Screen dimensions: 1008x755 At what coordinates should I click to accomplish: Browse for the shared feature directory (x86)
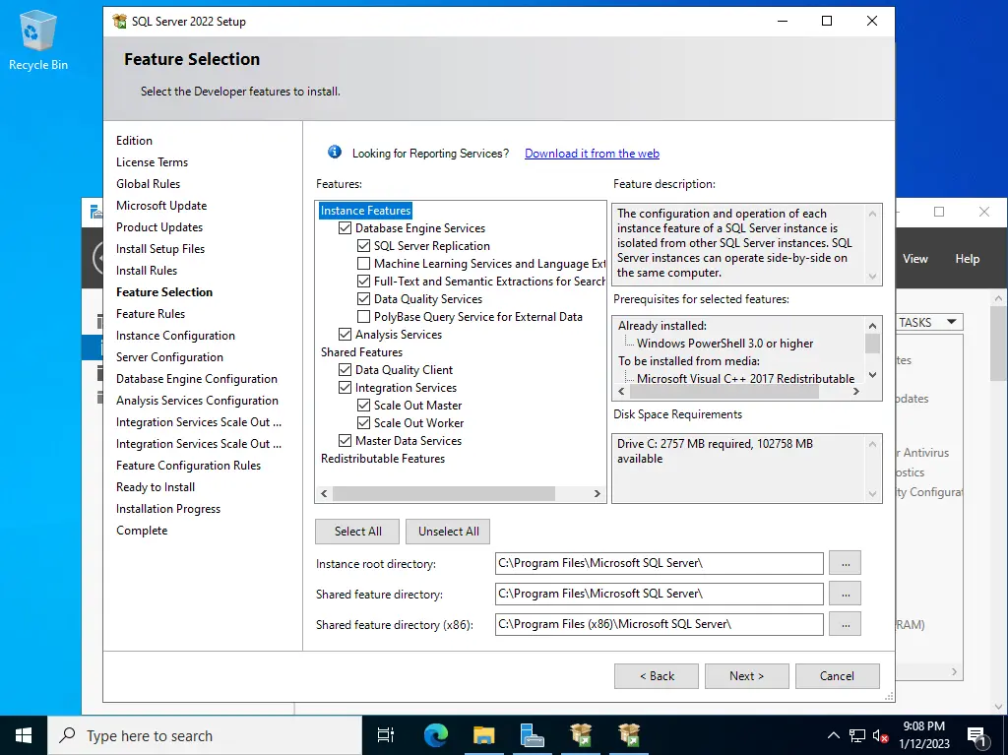(845, 624)
